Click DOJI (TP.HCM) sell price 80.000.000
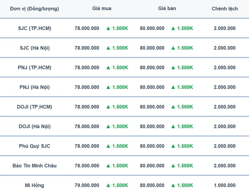Screen dimensions: 249x193 152,107
